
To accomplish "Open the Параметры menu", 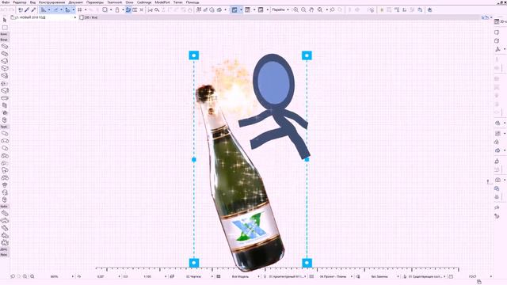I will [x=95, y=2].
